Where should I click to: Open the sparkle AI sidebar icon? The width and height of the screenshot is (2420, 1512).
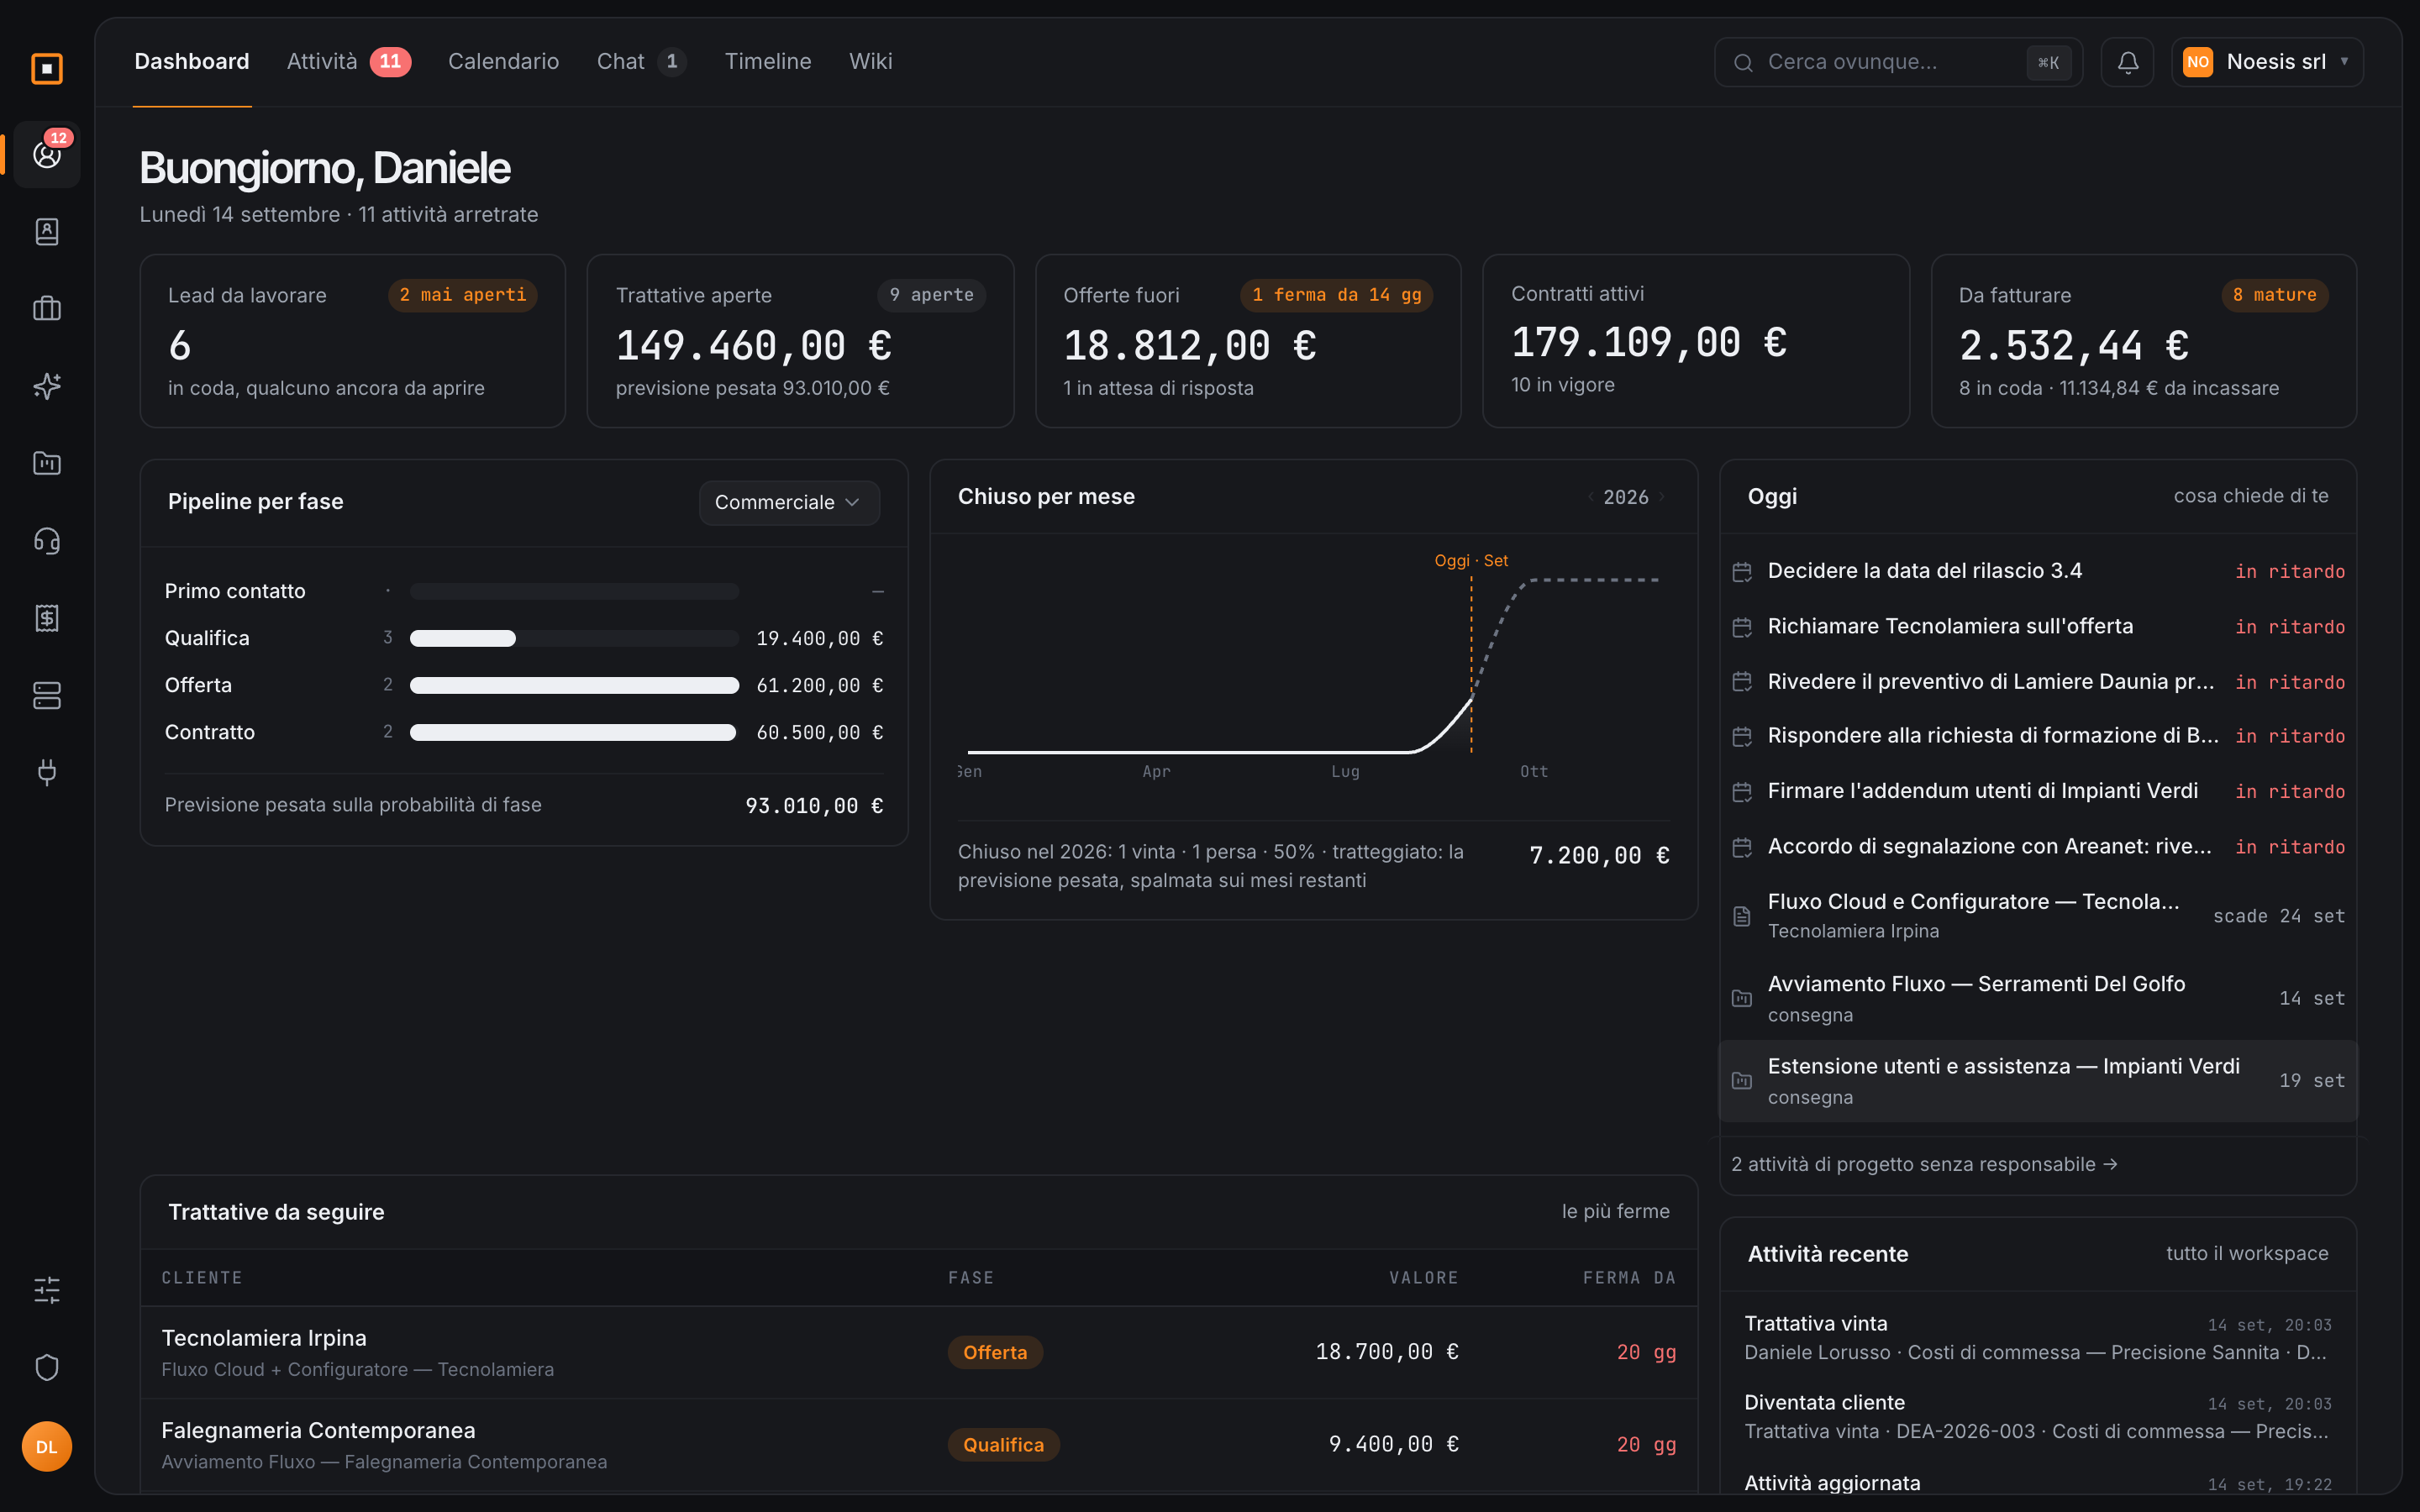click(47, 386)
